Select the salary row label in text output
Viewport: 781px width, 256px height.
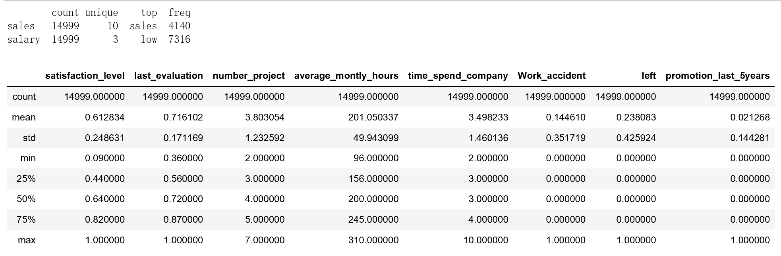pyautogui.click(x=24, y=40)
